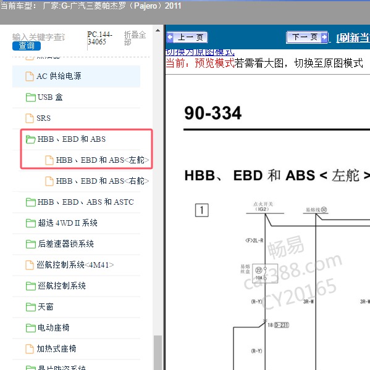Click the scroll up arrow of tree panel

click(158, 30)
